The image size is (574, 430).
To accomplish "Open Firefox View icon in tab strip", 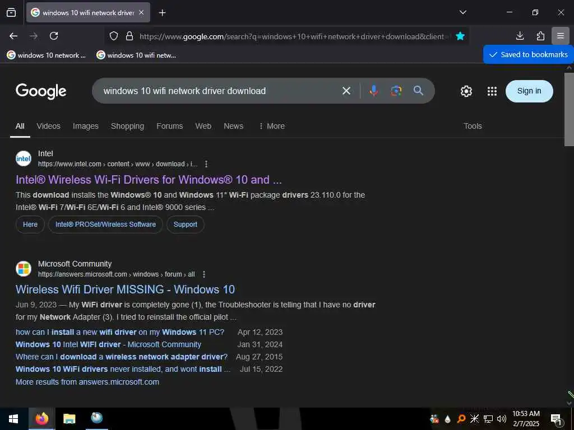I will point(11,12).
